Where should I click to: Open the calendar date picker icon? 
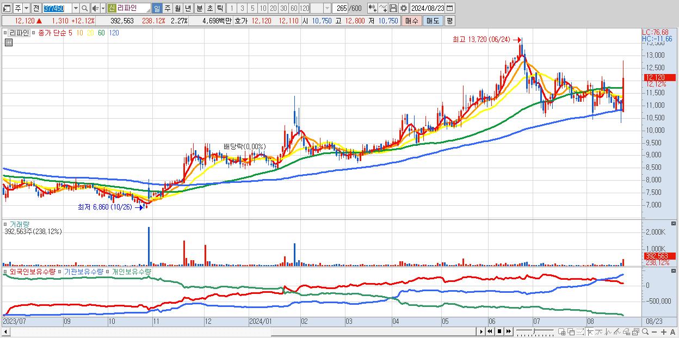pyautogui.click(x=450, y=8)
